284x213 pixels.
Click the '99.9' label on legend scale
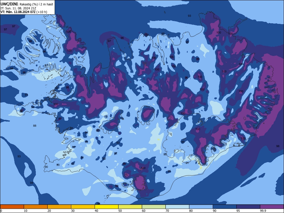pos(263,211)
